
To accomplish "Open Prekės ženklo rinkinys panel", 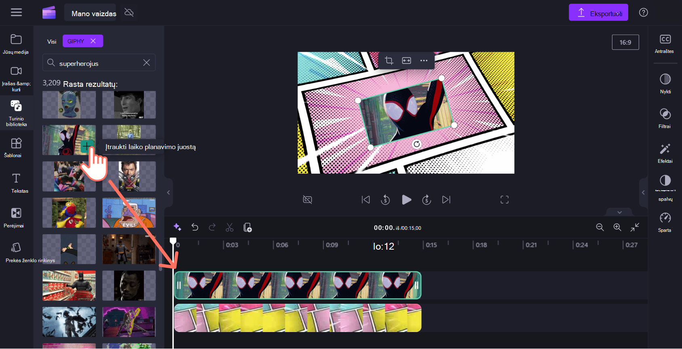I will (x=16, y=252).
